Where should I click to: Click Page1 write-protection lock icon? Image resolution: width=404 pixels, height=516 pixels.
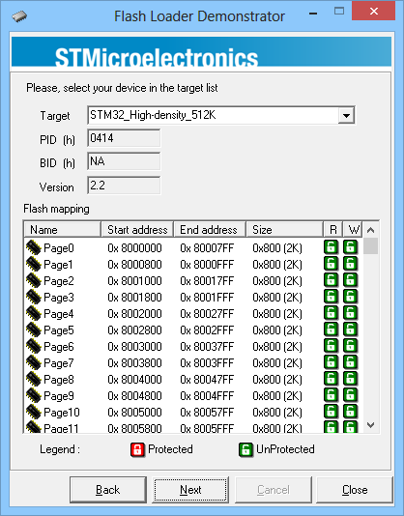pyautogui.click(x=350, y=264)
